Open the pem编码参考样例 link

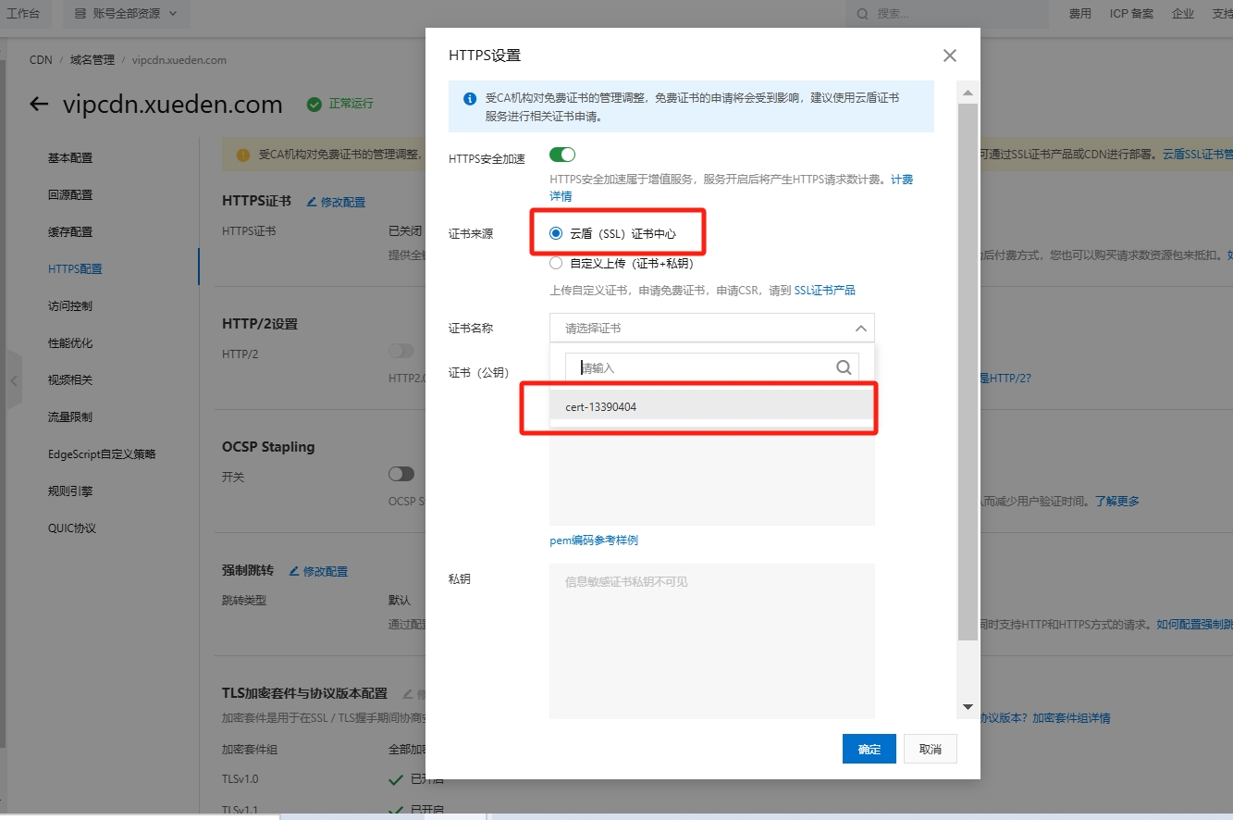coord(594,540)
